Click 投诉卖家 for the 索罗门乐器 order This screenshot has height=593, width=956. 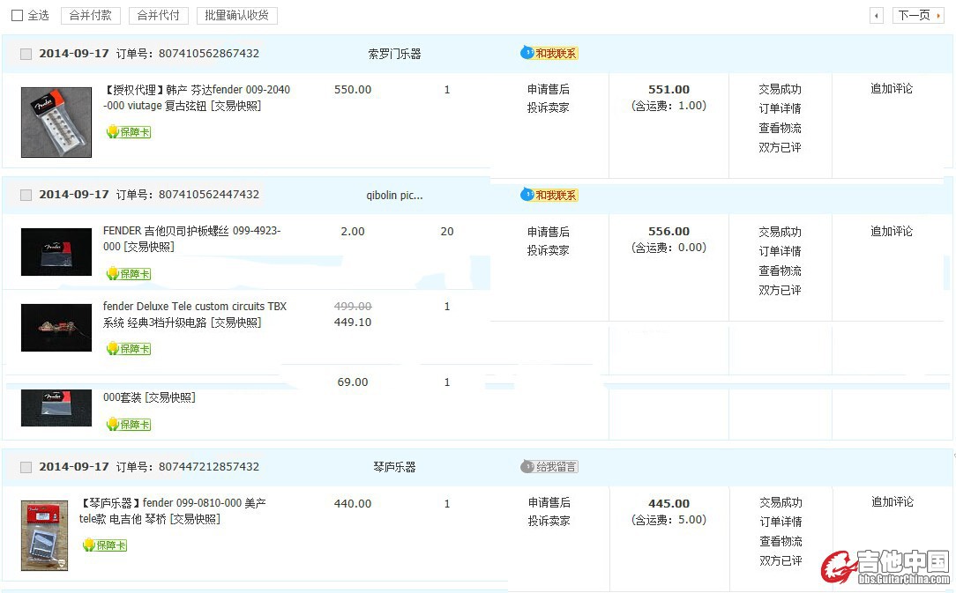[549, 107]
